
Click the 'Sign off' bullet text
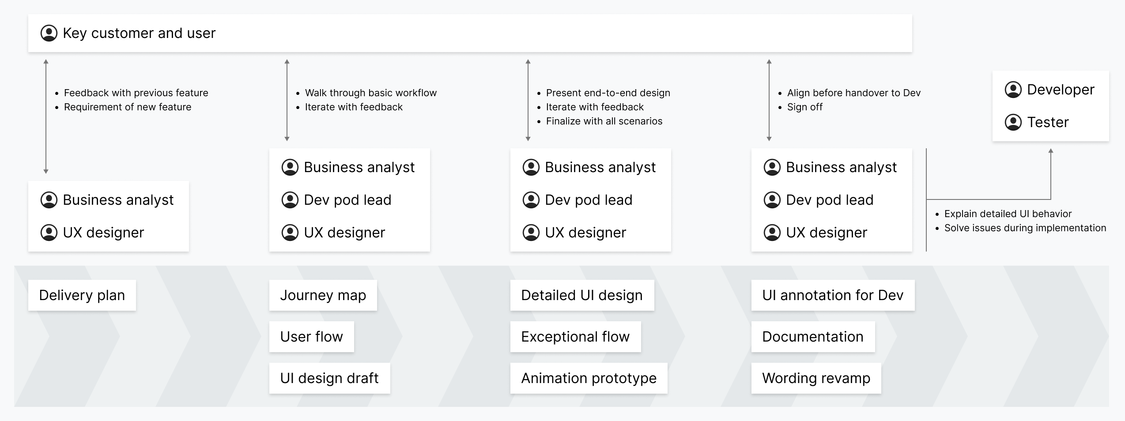[804, 107]
